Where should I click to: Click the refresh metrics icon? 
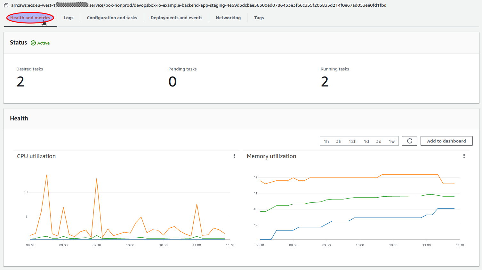pos(409,141)
